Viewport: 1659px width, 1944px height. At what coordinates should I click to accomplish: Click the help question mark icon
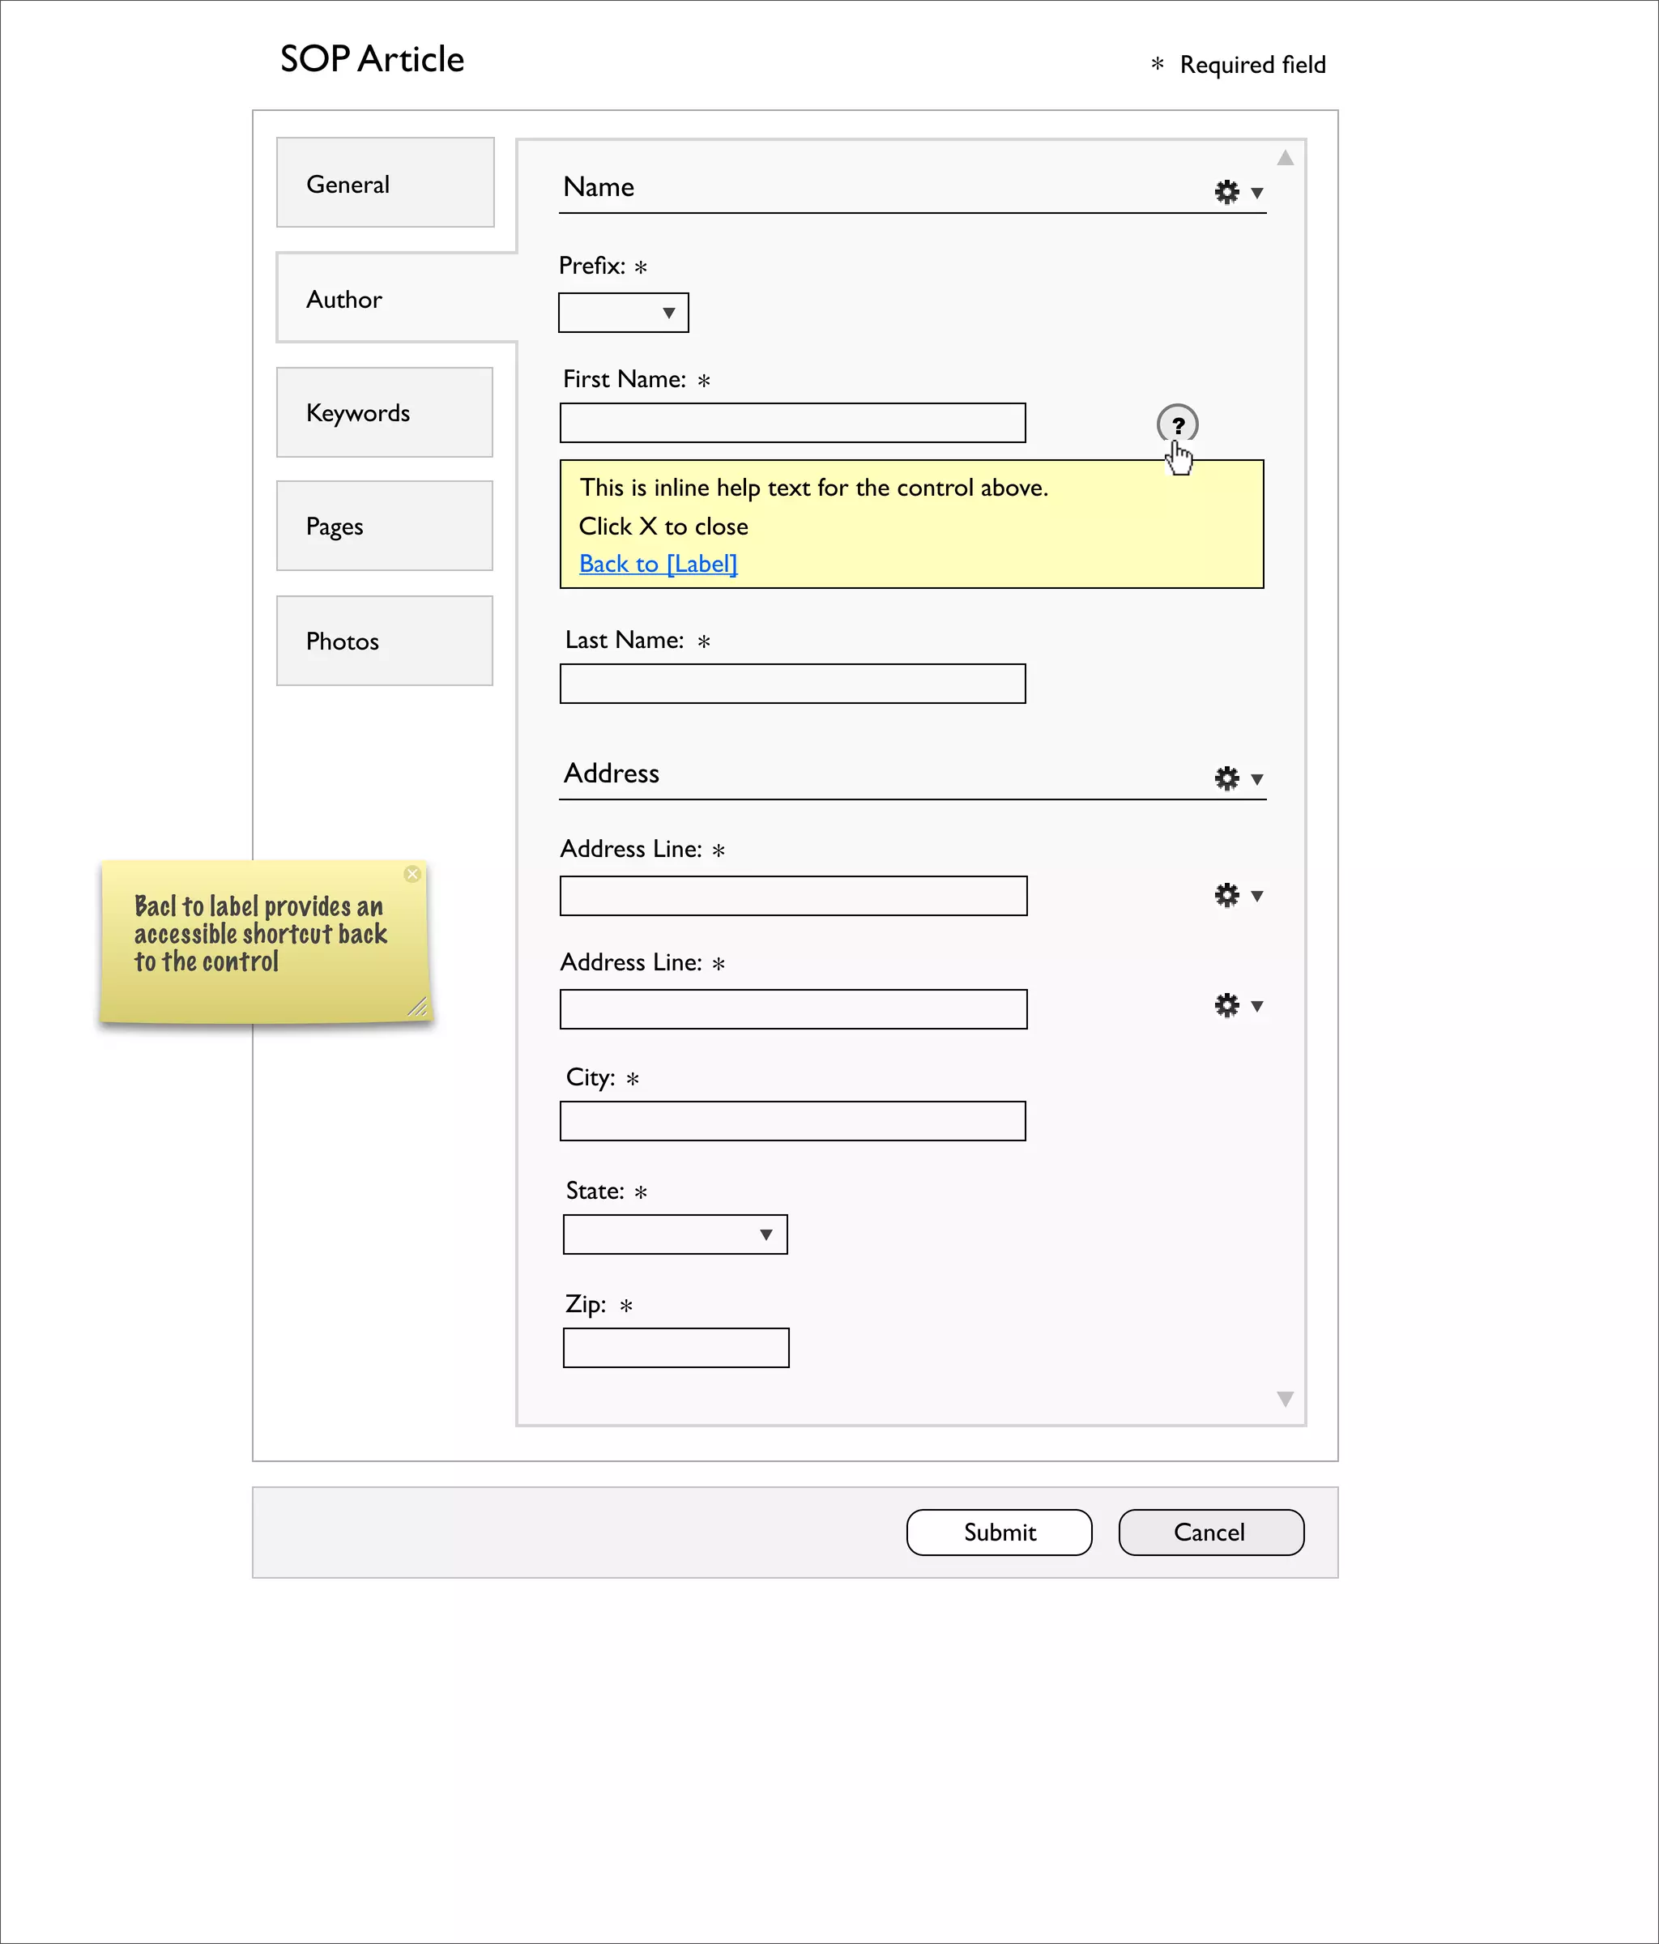tap(1177, 424)
